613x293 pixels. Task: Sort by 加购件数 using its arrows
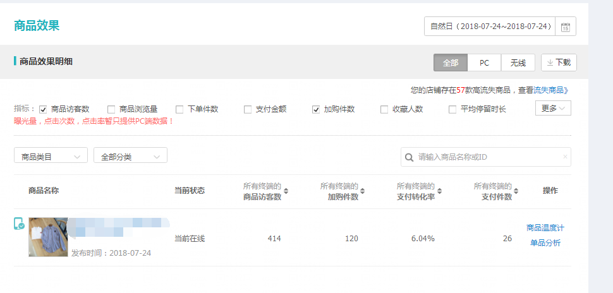point(363,191)
